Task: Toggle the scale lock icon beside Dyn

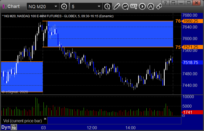Action: tap(14, 127)
